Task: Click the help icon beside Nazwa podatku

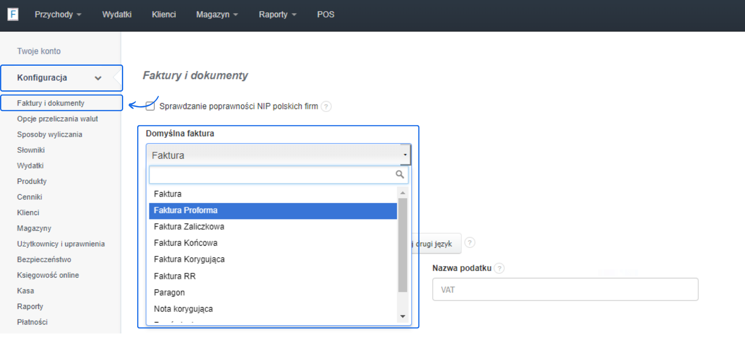Action: [x=499, y=268]
